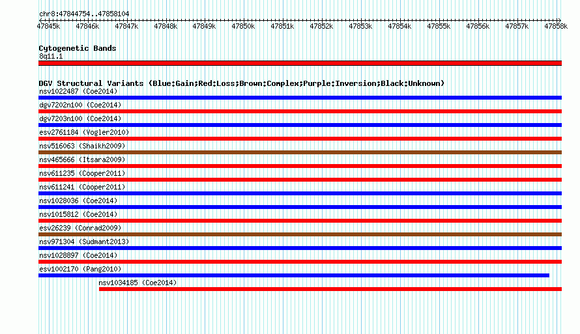Click the red nsv611235 loss bar

300,180
